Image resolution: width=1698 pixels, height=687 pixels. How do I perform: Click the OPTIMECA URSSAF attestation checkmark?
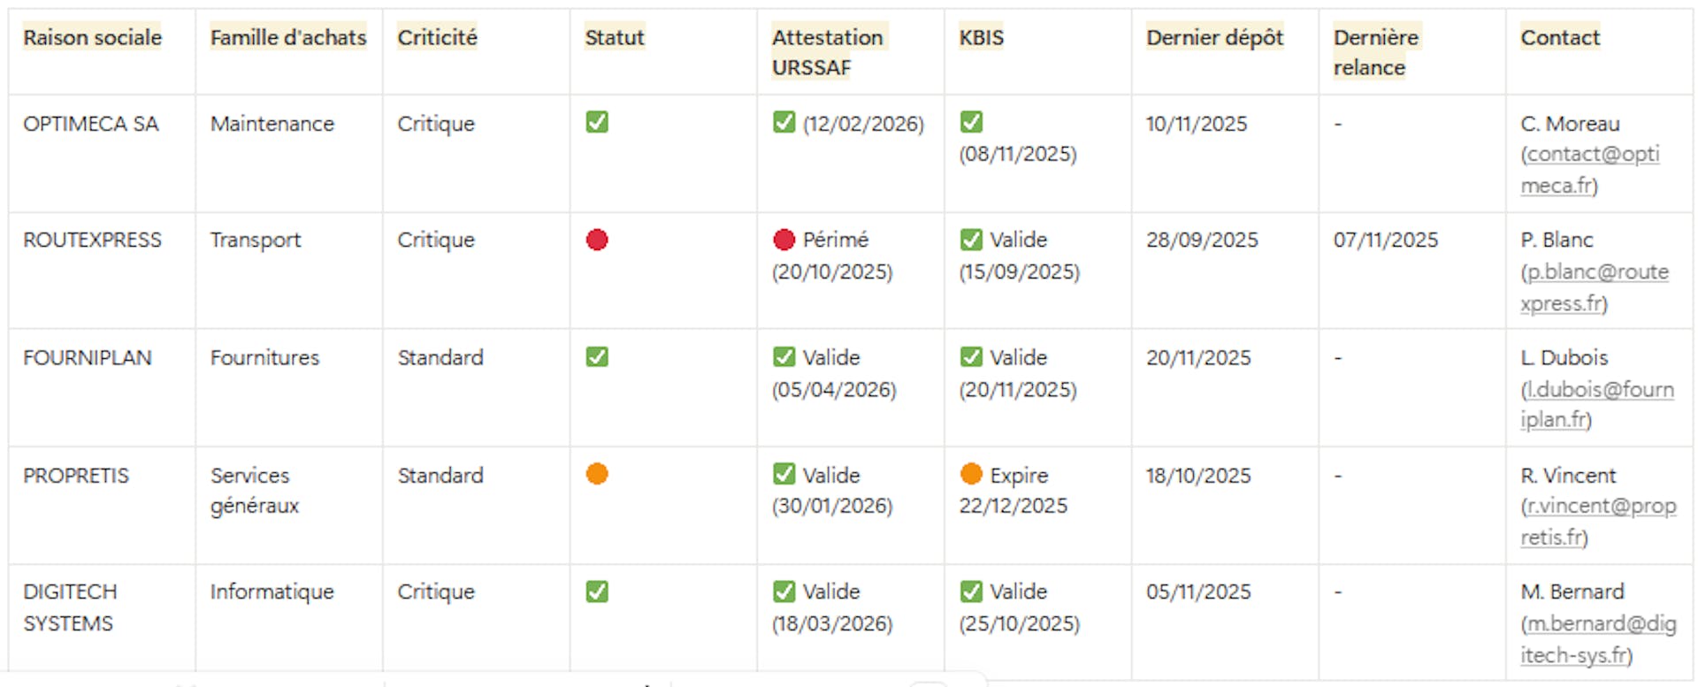pos(784,122)
